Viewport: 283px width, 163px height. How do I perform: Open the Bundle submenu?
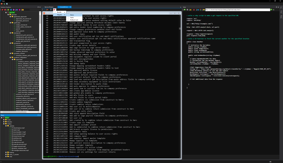coord(60,12)
